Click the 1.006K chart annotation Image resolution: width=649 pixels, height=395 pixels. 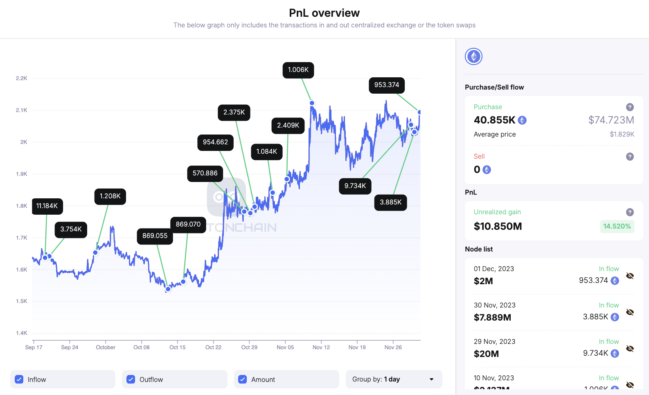click(298, 70)
